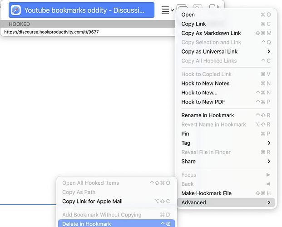
Task: Select Copy Link for Apple Mail
Action: click(92, 202)
